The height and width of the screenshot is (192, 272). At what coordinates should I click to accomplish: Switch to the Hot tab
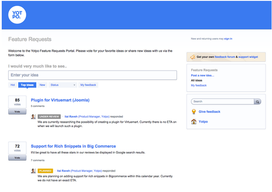(13, 85)
